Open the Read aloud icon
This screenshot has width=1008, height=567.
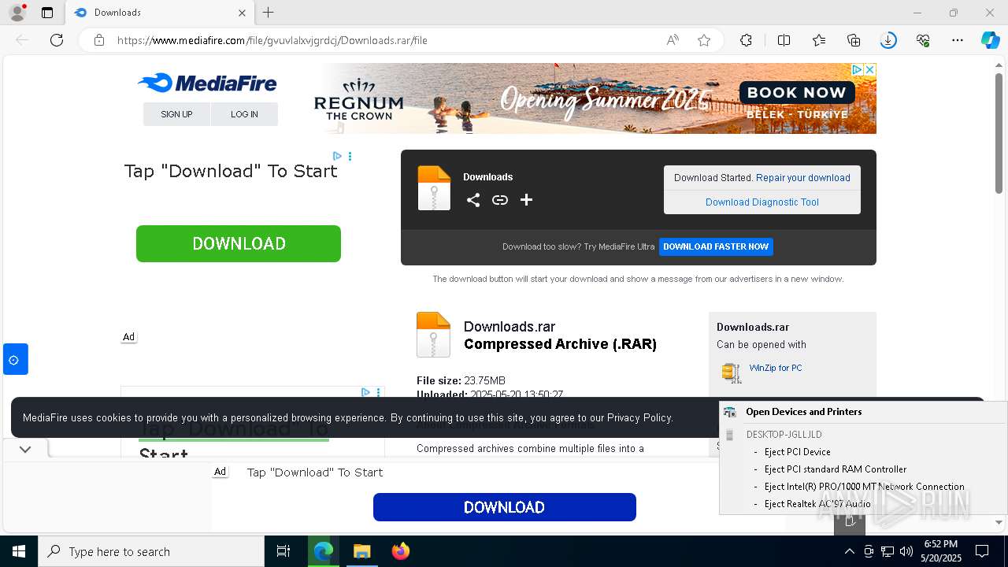673,40
